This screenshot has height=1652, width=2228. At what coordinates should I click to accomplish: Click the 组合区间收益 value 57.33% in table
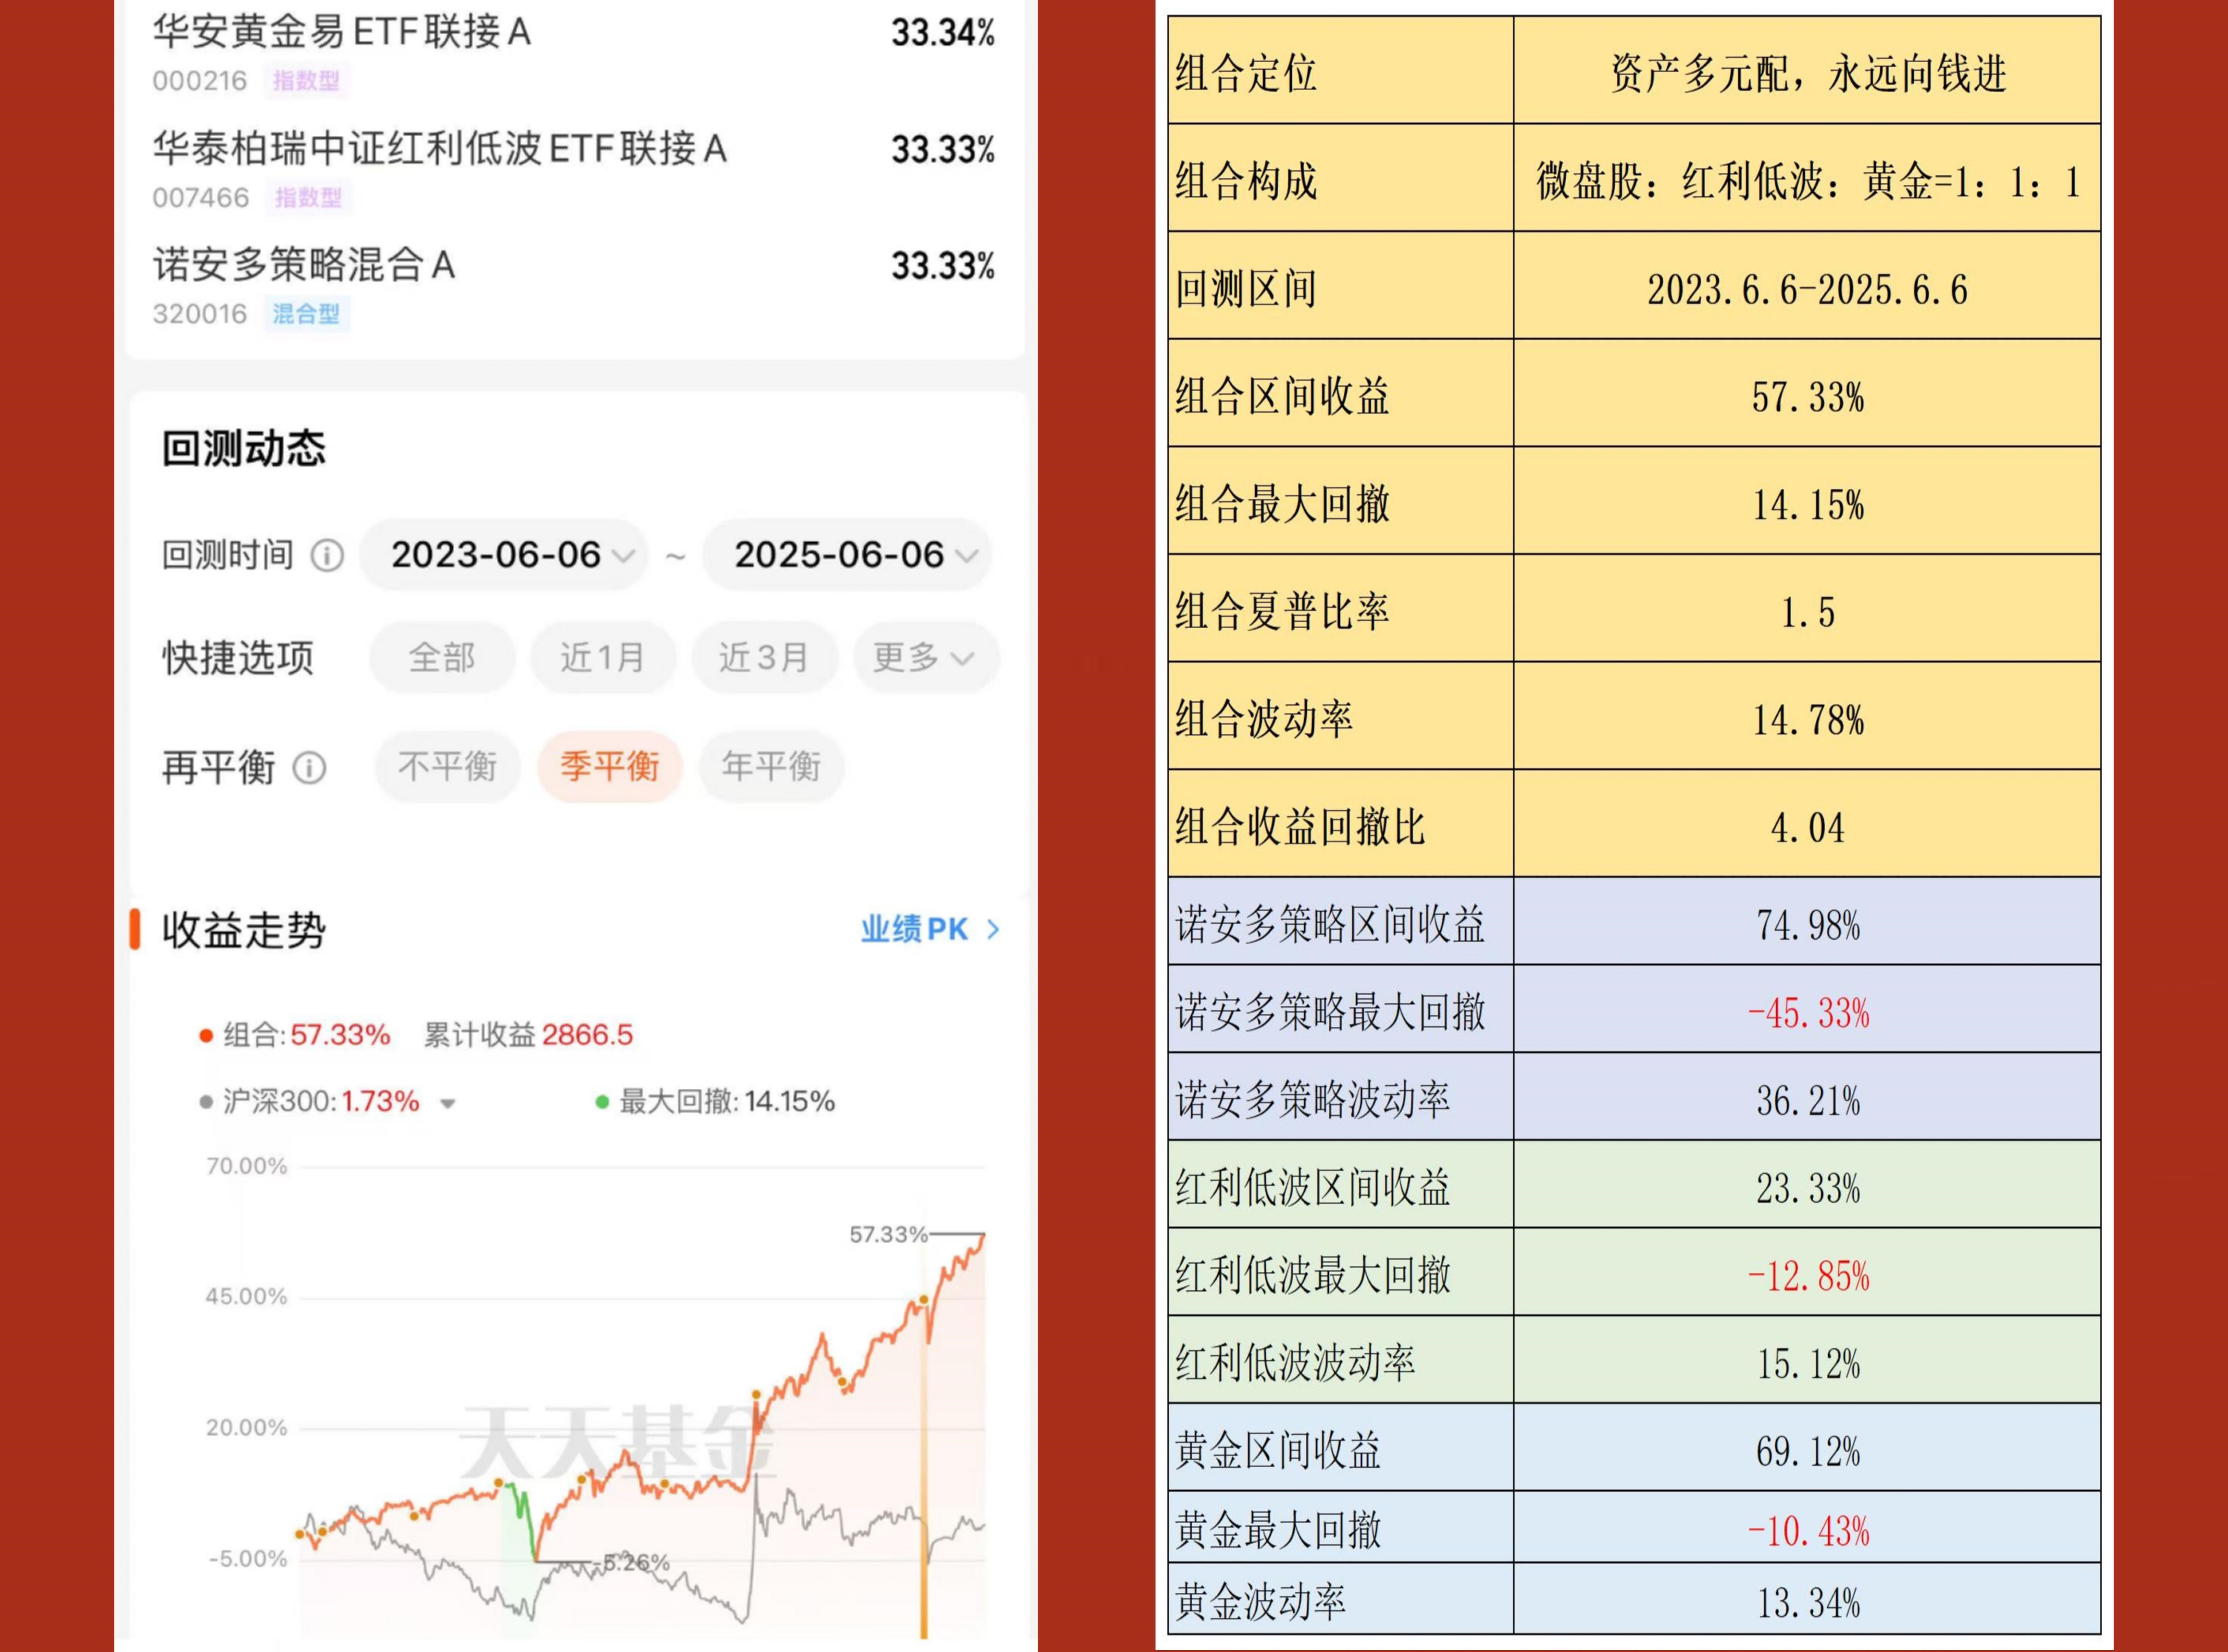[1808, 397]
